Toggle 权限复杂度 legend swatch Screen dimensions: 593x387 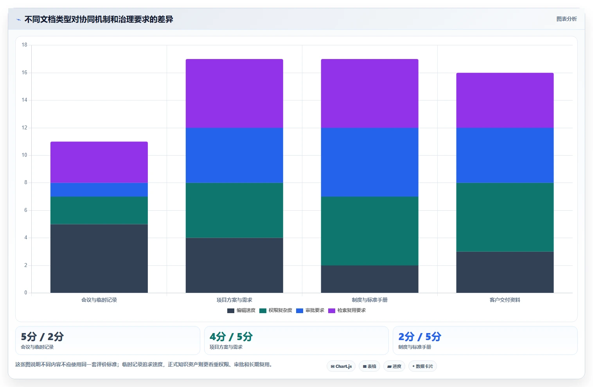tap(263, 311)
